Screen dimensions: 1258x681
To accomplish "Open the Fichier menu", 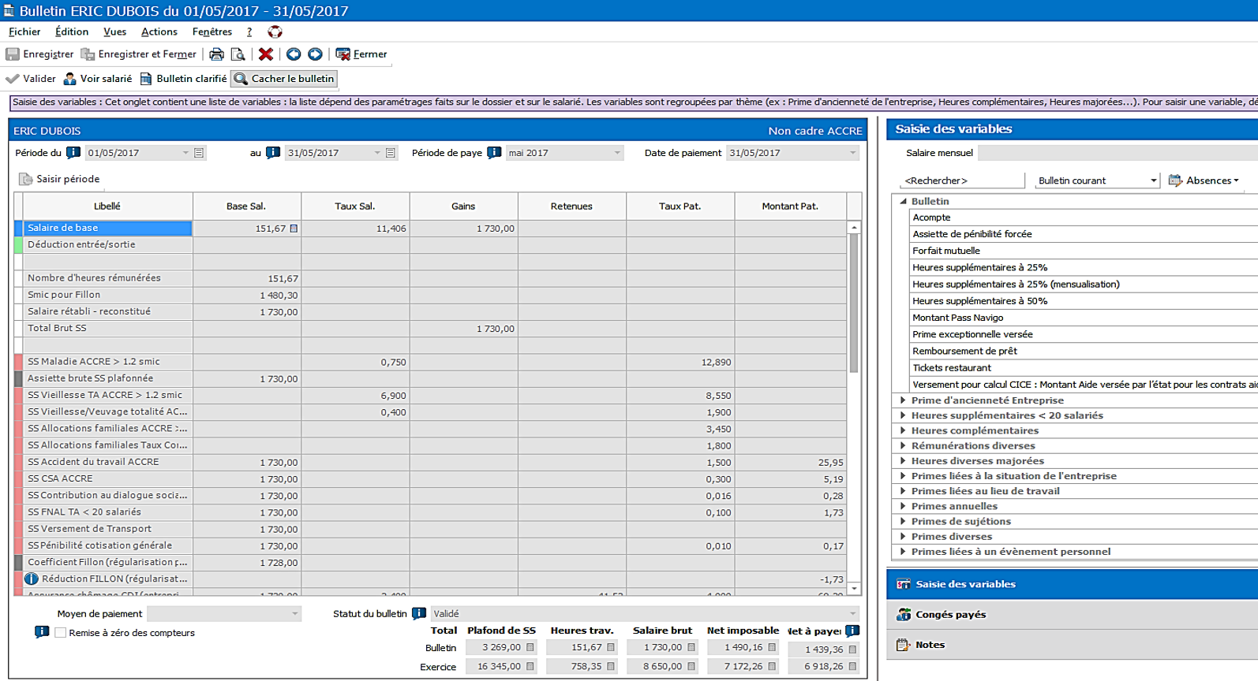I will (x=24, y=32).
